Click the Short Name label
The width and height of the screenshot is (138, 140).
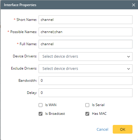point(27,20)
